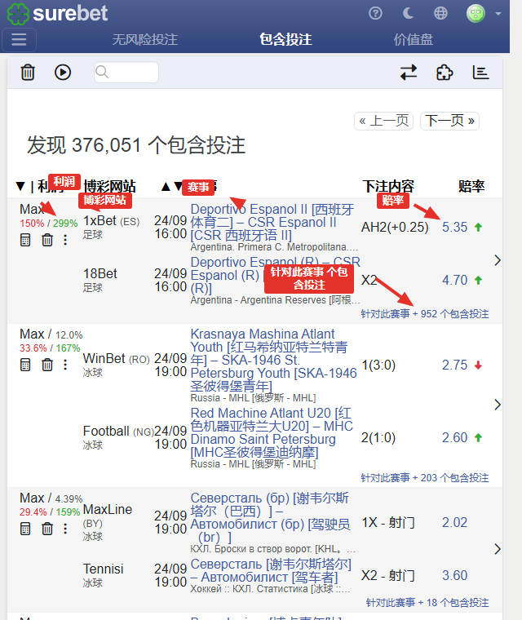Image resolution: width=522 pixels, height=620 pixels.
Task: Open Red Machine Atlant U20 event
Action: [x=272, y=432]
